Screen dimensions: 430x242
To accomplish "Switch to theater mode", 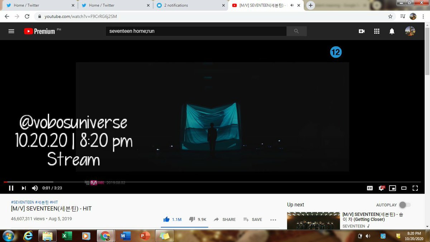I will [x=404, y=188].
